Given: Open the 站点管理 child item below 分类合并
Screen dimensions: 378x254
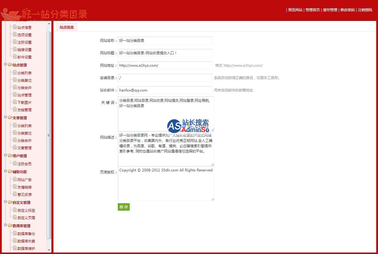Looking at the screenshot, I should (25, 95).
